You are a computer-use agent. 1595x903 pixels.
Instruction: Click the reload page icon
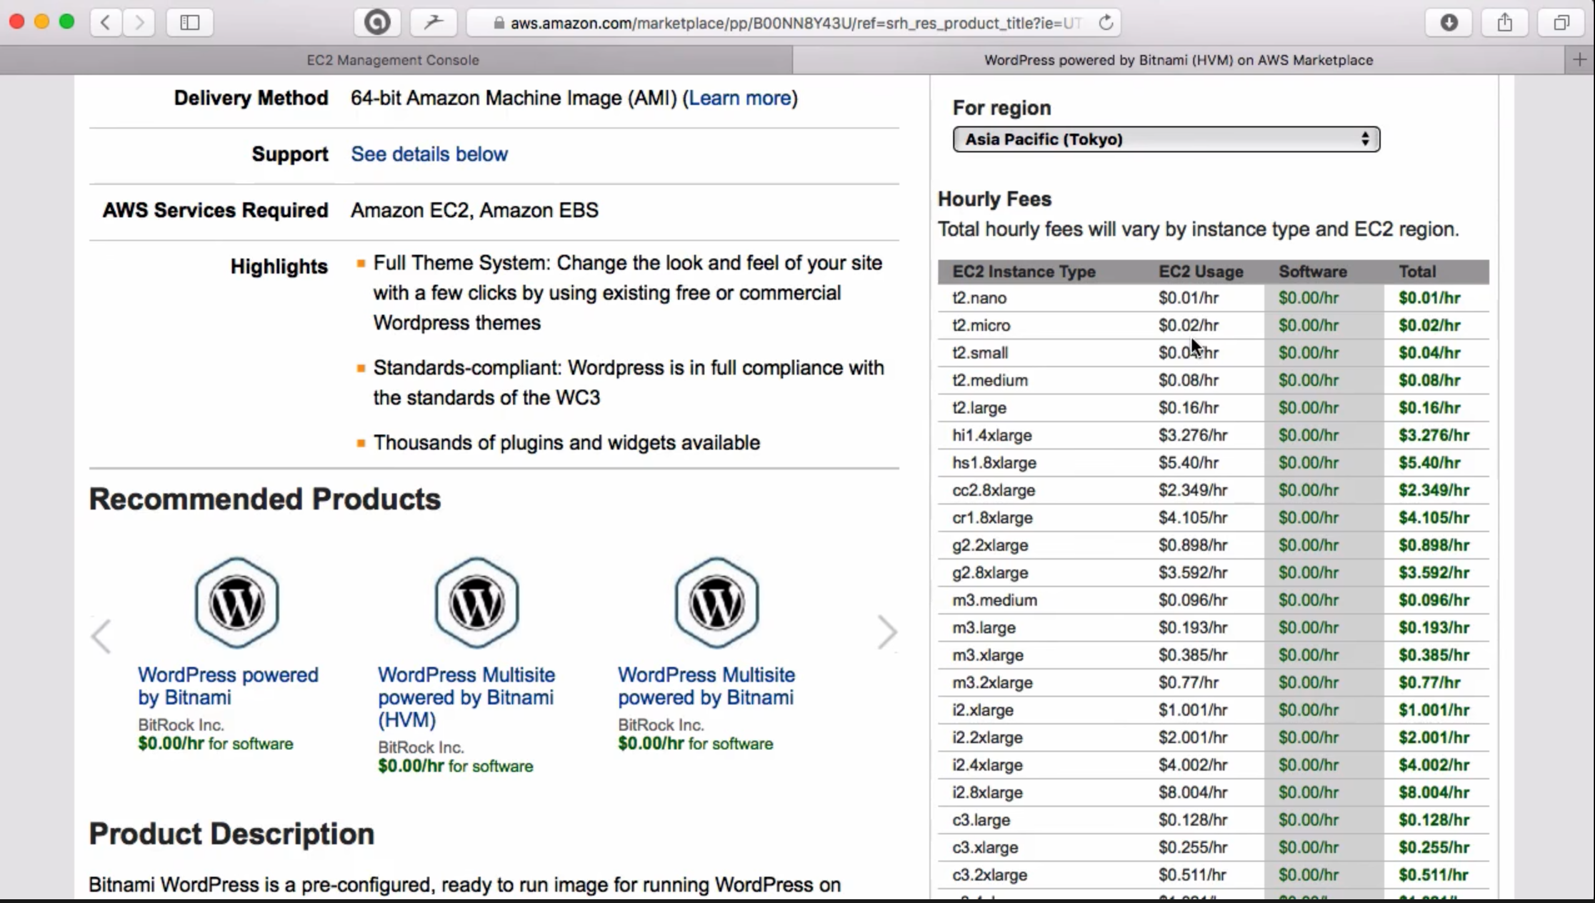1106,23
